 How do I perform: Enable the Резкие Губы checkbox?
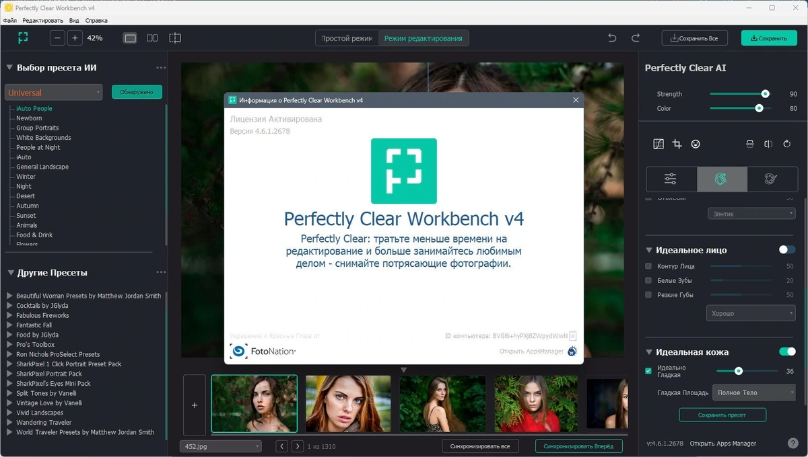(648, 295)
